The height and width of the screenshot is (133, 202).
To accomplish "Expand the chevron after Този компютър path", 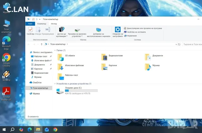I will tap(67, 44).
